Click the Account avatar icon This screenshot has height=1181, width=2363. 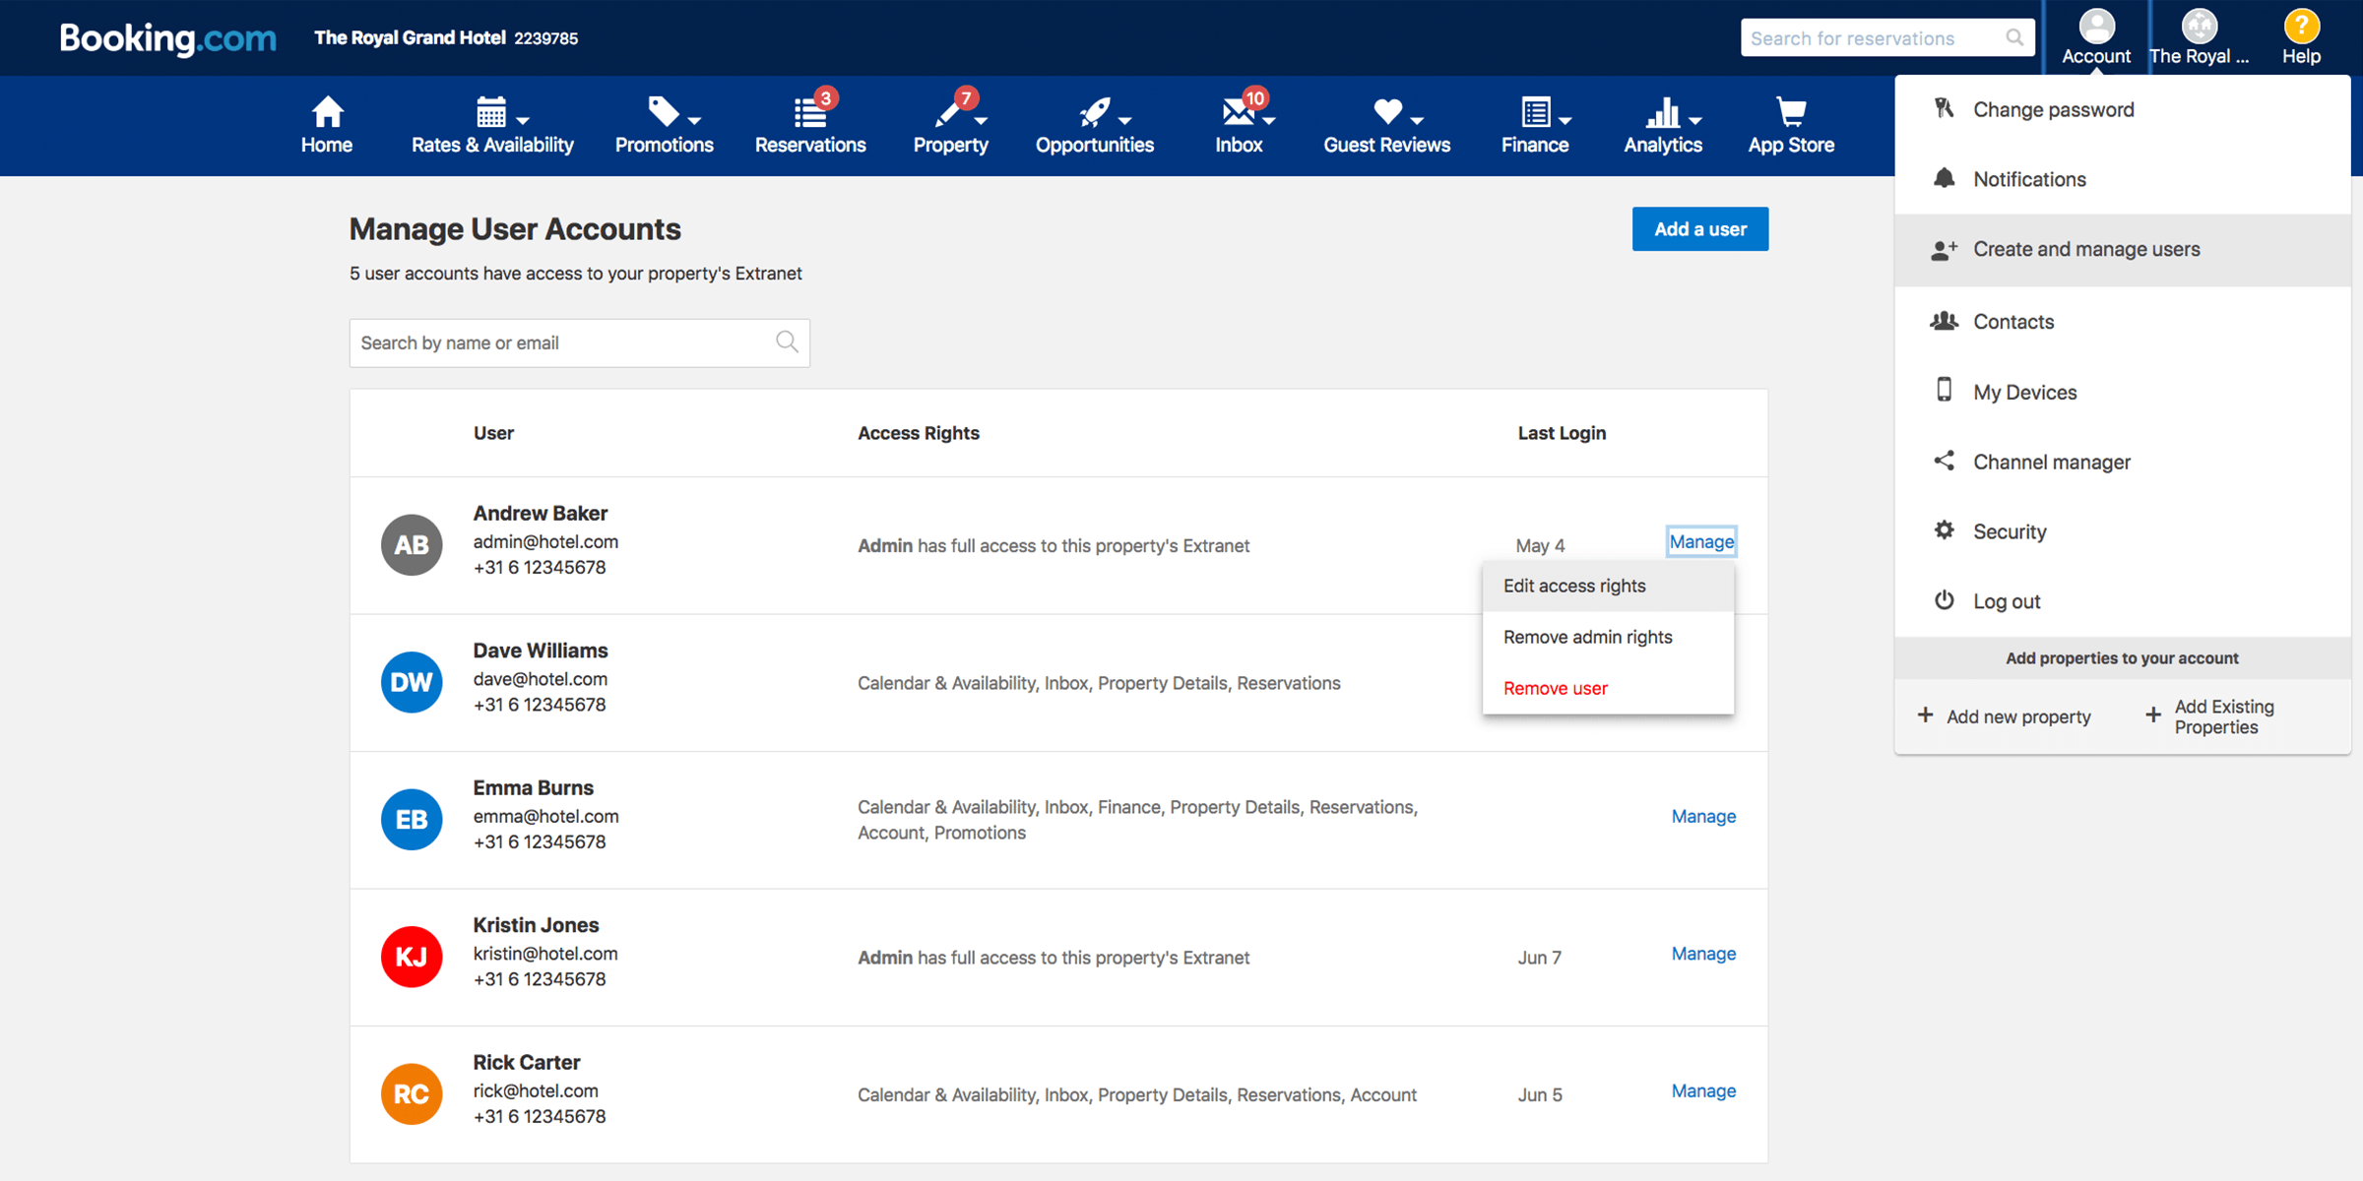(x=2096, y=26)
